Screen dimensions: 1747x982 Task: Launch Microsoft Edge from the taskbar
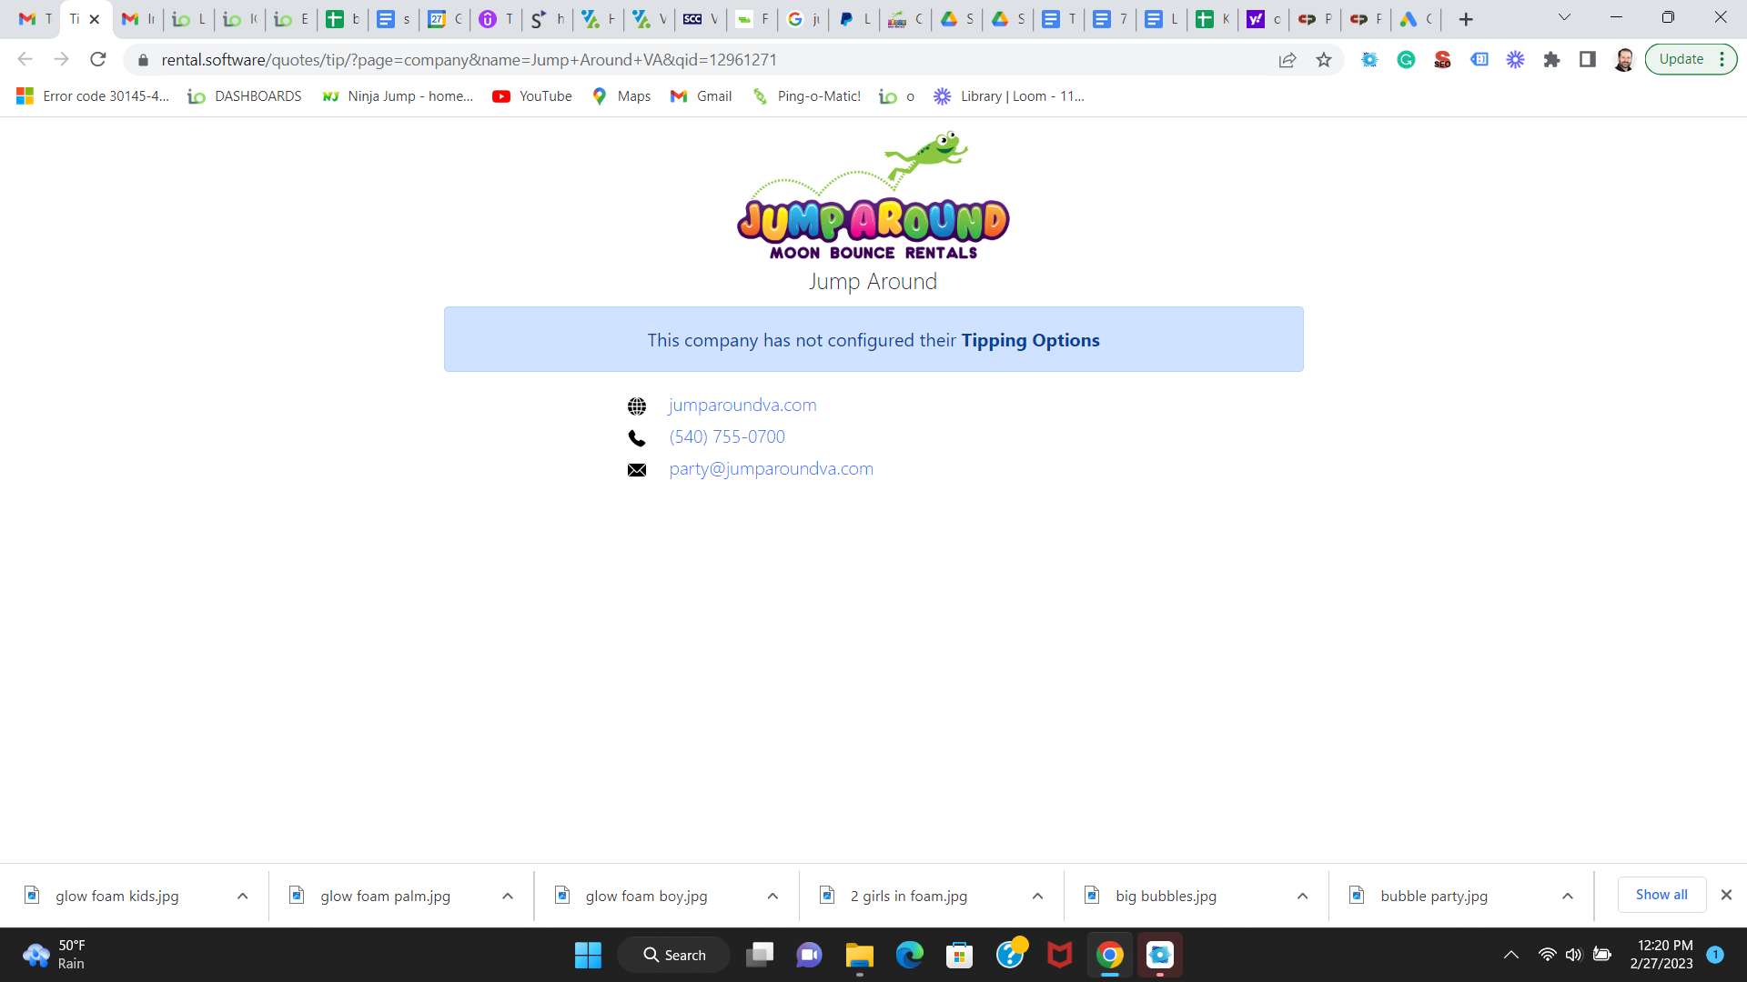pyautogui.click(x=909, y=955)
